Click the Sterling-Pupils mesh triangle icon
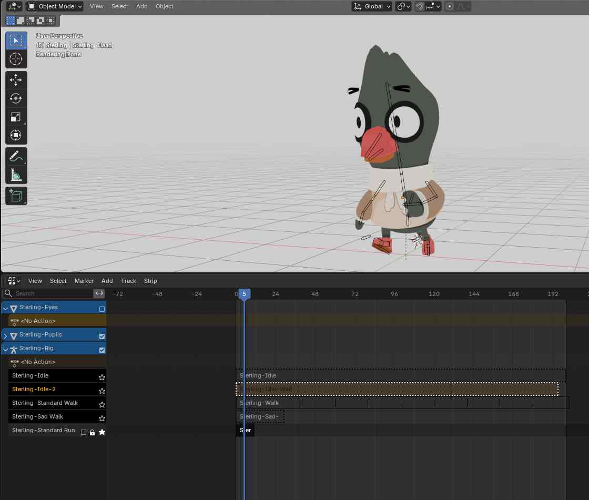Viewport: 589px width, 500px height. (x=14, y=335)
